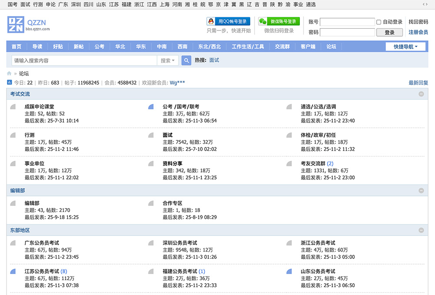Enable the 自动登录 checkbox

(379, 22)
